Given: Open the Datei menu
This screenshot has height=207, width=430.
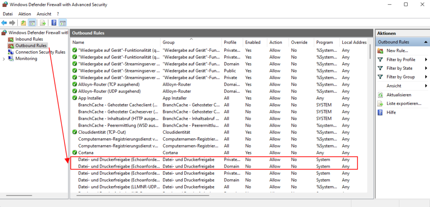Looking at the screenshot, I should [8, 14].
